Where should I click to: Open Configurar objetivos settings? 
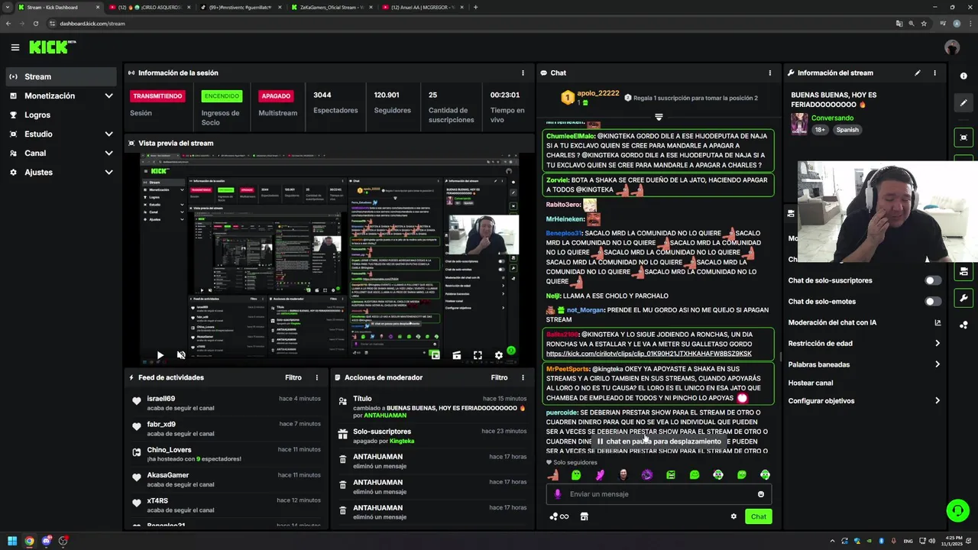pos(864,401)
